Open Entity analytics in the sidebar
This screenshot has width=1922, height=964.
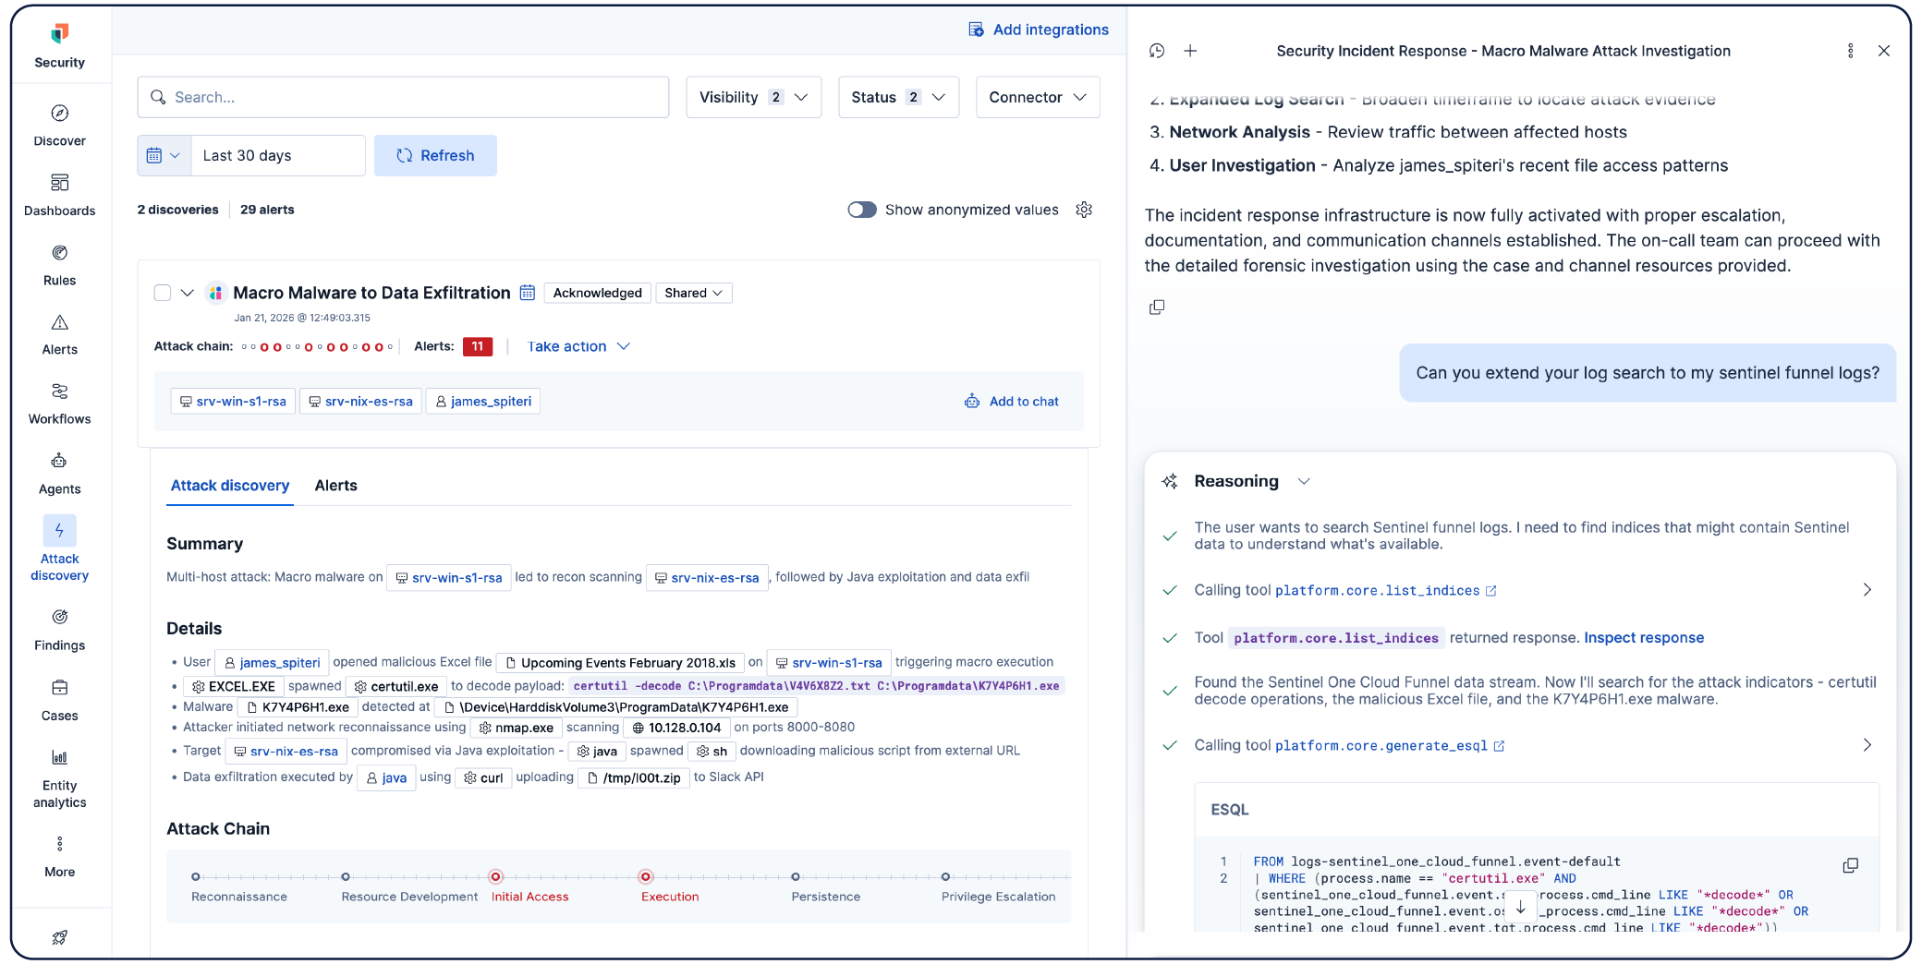(x=59, y=778)
